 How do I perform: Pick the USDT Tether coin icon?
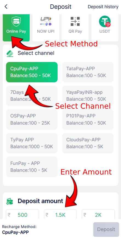point(105,21)
